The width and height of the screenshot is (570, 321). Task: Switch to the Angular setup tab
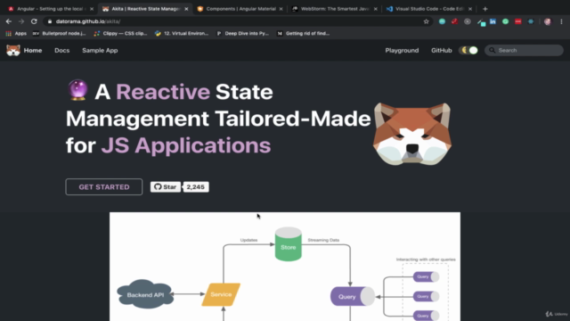tap(51, 9)
